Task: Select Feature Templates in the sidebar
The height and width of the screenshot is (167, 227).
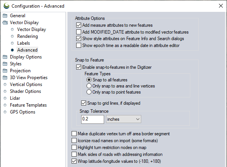Action: (x=28, y=105)
